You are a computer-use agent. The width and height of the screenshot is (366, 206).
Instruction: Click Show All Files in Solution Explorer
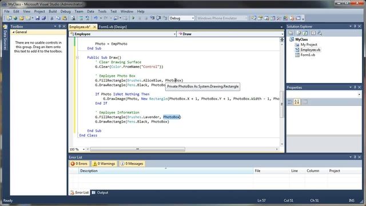coord(299,33)
